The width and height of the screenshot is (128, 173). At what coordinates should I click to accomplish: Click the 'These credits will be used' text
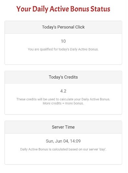click(x=63, y=99)
